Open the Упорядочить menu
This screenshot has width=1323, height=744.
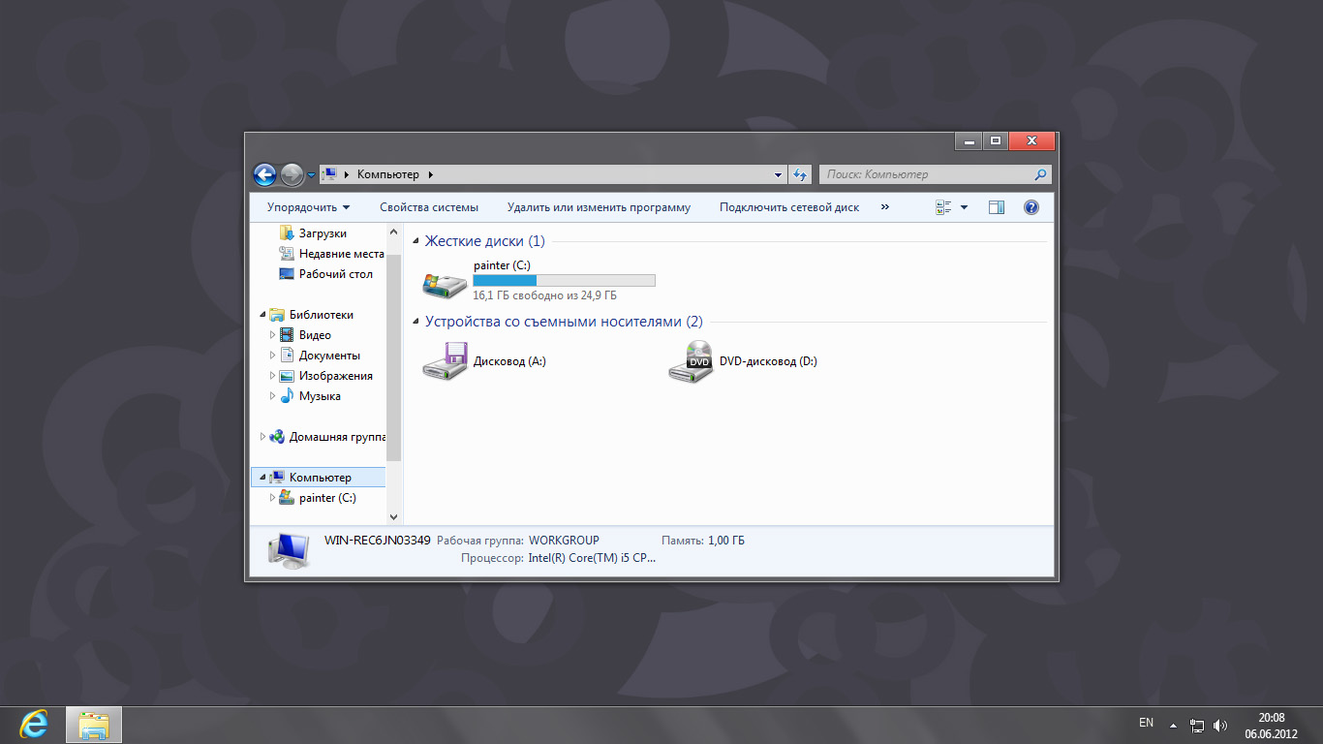click(308, 207)
